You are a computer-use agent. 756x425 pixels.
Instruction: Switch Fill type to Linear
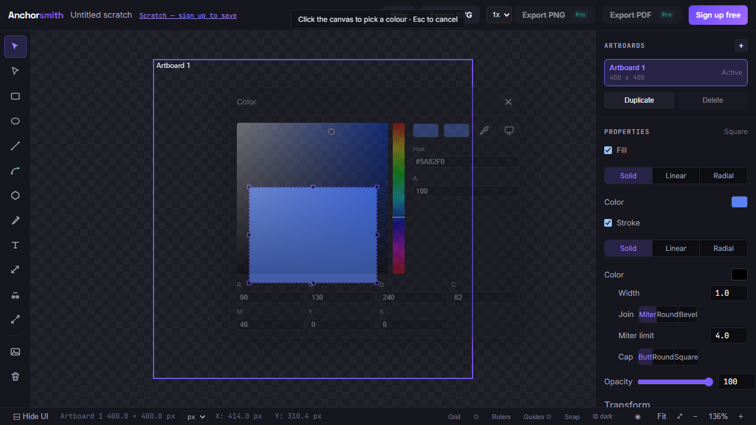click(676, 176)
